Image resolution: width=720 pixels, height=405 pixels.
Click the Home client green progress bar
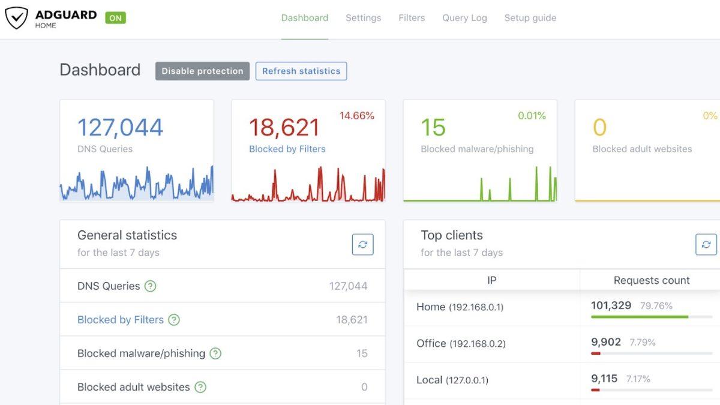tap(640, 317)
